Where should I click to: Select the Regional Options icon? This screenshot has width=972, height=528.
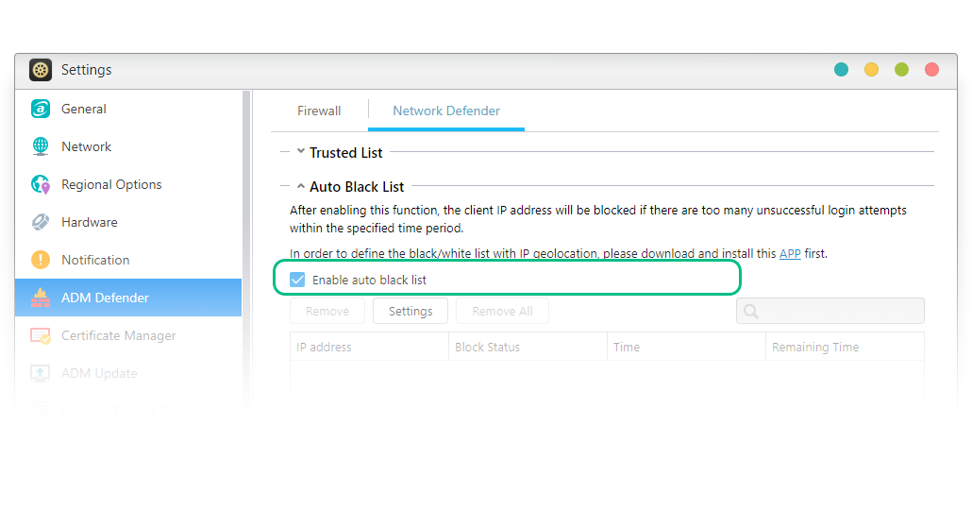tap(41, 184)
